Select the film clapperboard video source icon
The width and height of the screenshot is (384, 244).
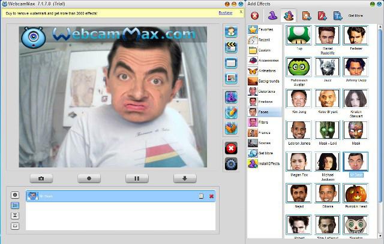click(x=231, y=47)
